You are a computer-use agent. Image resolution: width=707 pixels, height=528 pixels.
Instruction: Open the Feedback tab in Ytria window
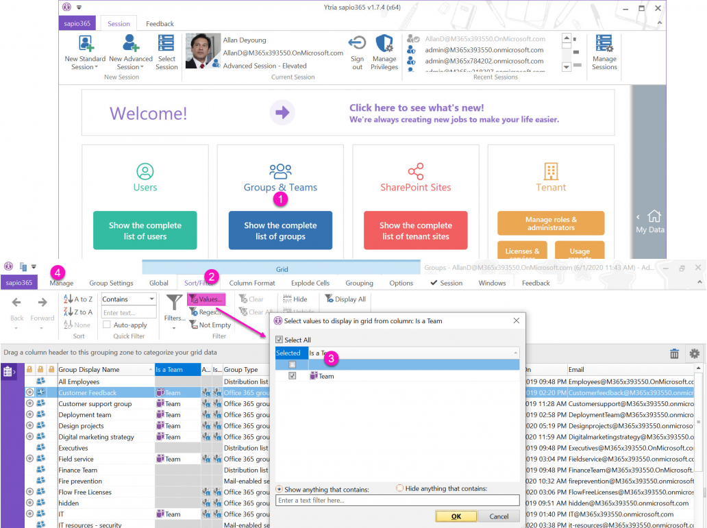click(x=160, y=23)
